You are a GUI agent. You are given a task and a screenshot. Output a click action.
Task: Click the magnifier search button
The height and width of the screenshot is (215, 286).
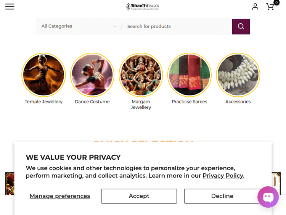(241, 26)
